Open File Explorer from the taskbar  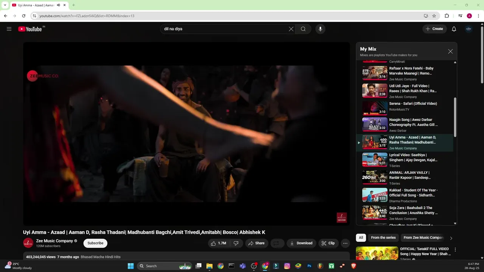click(x=209, y=266)
